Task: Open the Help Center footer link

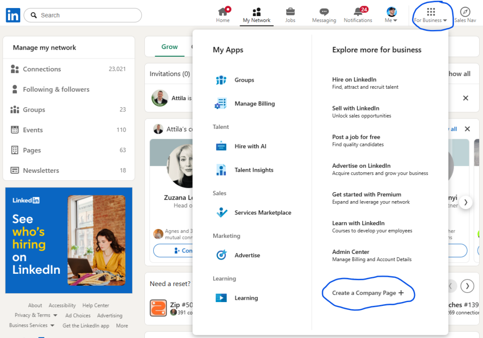Action: coord(95,305)
